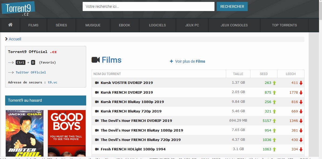Click the SEED column header
The height and width of the screenshot is (159, 322).
point(264,74)
